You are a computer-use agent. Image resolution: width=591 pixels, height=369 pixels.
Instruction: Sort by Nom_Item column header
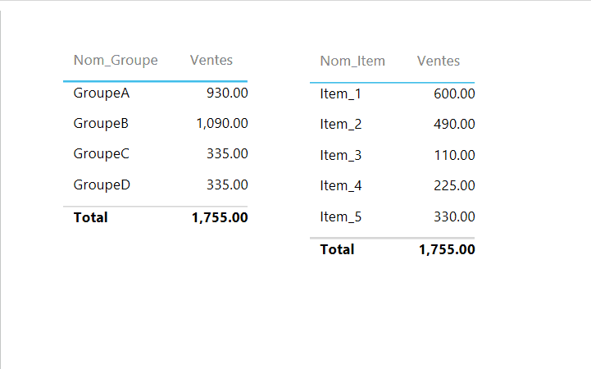pyautogui.click(x=352, y=61)
